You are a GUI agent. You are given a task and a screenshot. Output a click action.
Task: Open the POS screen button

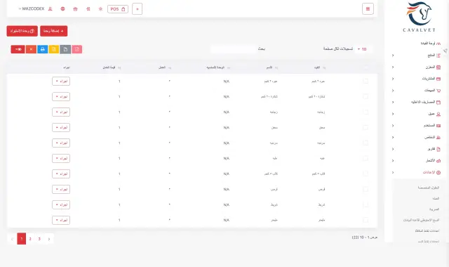[x=118, y=9]
